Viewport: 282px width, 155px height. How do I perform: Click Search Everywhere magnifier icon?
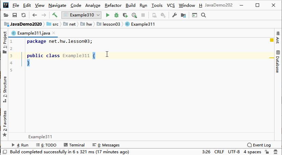[203, 15]
